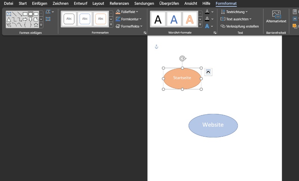The image size is (299, 181).
Task: Open the Formeffekte dropdown
Action: point(129,26)
